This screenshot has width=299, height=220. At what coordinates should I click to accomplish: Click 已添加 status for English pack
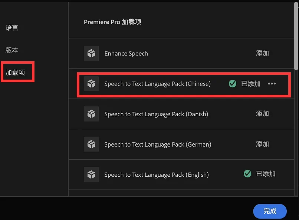click(x=266, y=174)
